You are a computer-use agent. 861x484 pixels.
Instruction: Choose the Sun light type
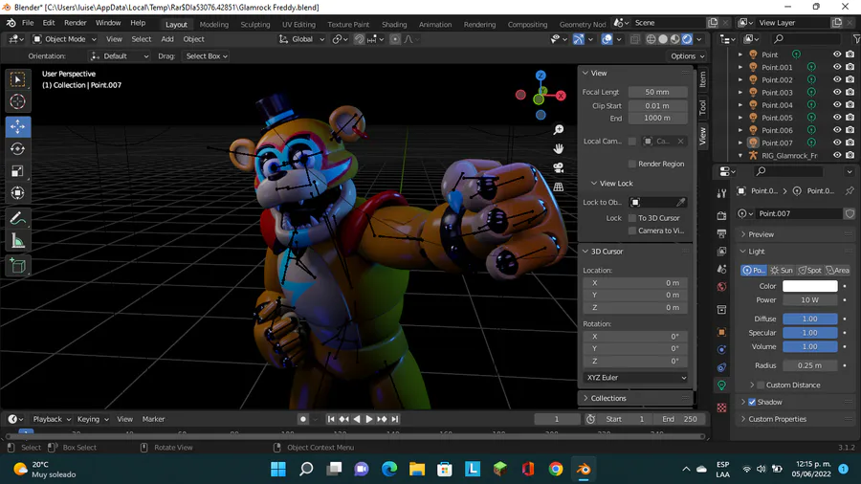click(782, 271)
